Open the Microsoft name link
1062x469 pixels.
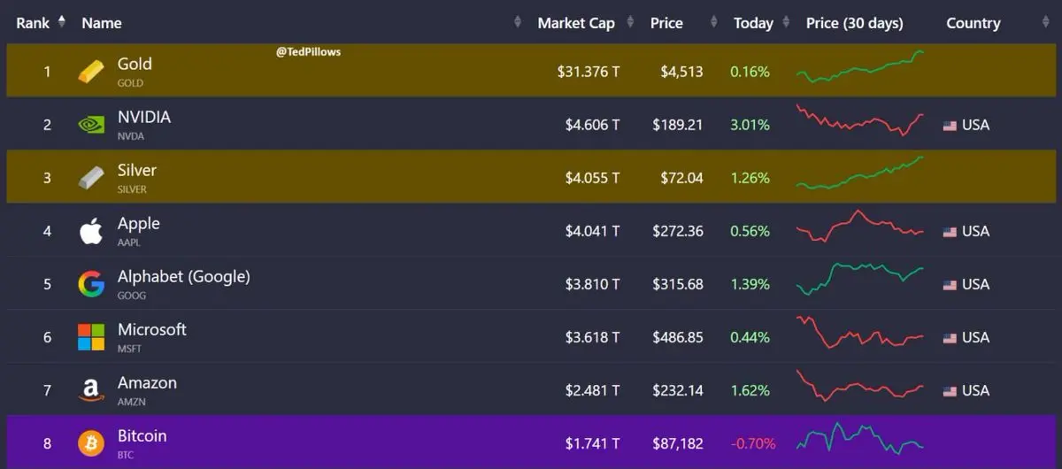[151, 330]
